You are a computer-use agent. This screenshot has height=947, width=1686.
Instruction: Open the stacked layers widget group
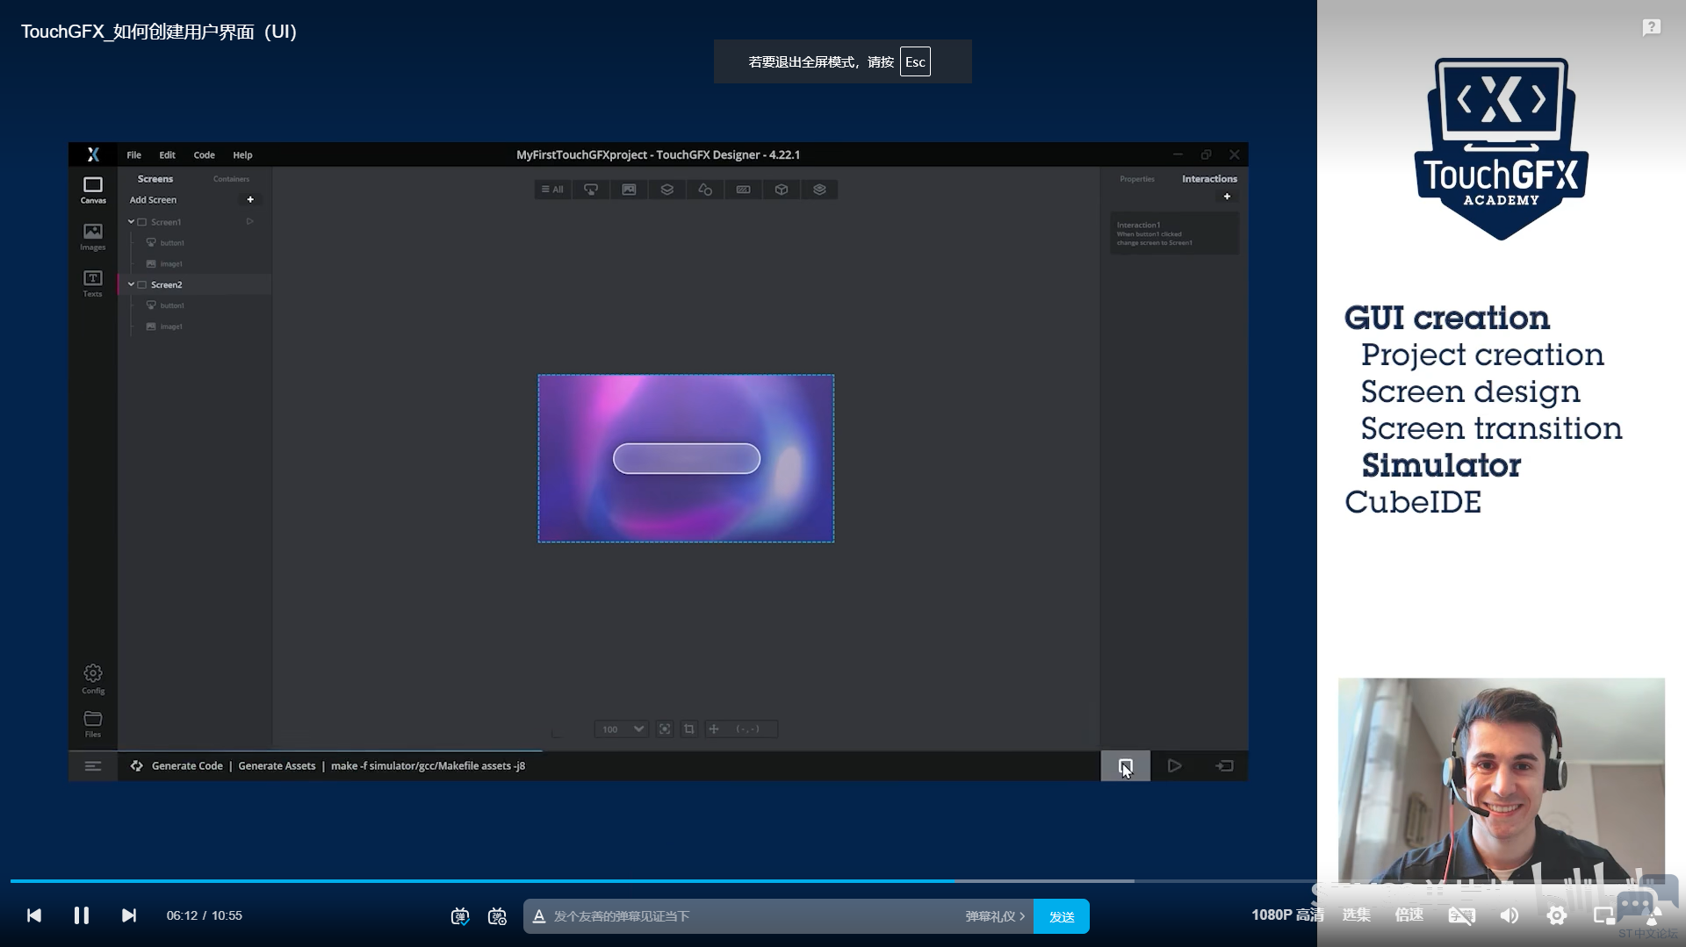point(819,190)
